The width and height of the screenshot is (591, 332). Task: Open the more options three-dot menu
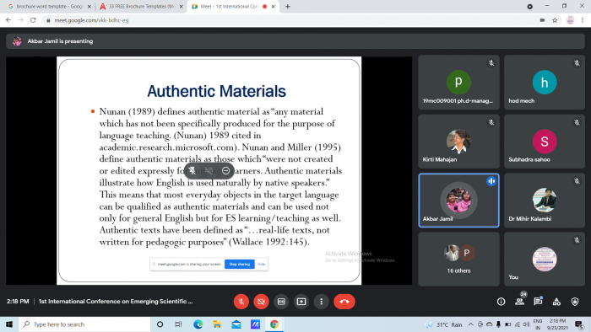point(321,302)
